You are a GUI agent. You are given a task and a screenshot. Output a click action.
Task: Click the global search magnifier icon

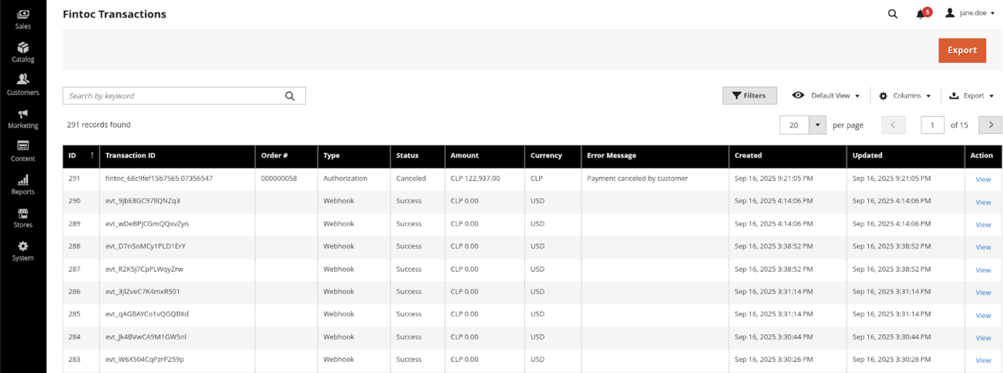coord(892,14)
